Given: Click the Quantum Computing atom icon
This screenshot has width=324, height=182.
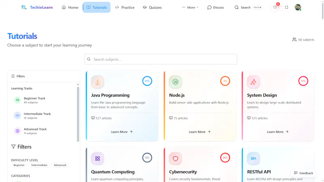Looking at the screenshot, I should [98, 159].
